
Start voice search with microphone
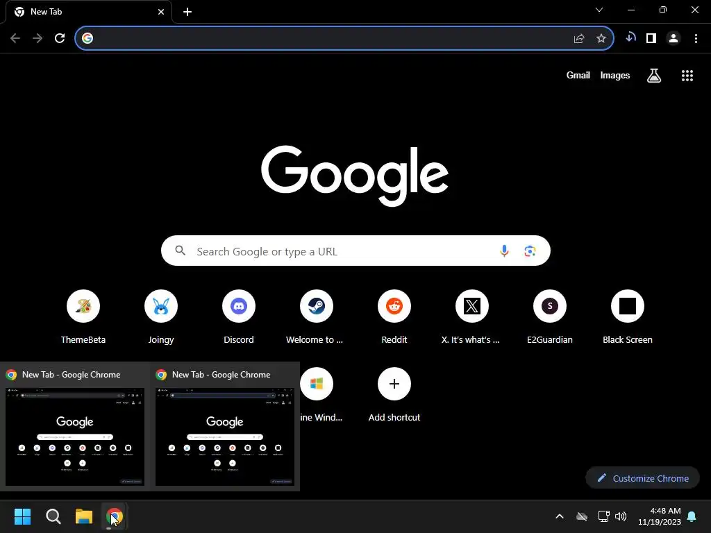click(x=504, y=251)
